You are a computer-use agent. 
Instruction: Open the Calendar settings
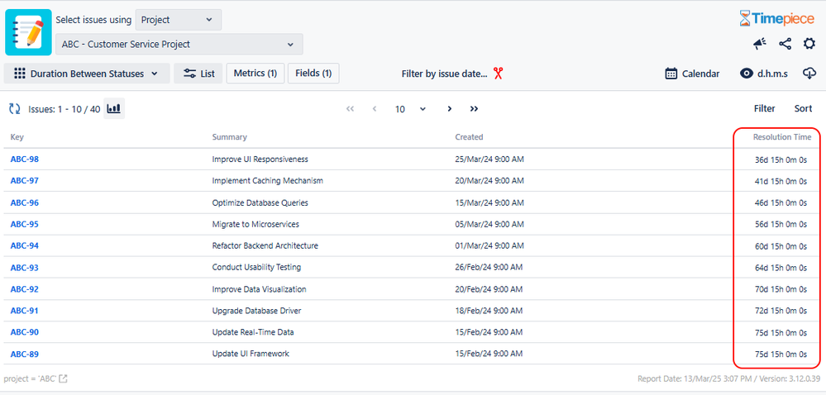click(x=692, y=74)
